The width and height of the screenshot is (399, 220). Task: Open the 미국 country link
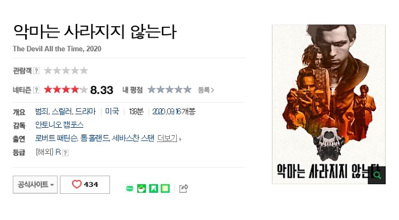point(112,111)
